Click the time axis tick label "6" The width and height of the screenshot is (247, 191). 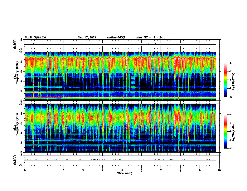click(142, 170)
